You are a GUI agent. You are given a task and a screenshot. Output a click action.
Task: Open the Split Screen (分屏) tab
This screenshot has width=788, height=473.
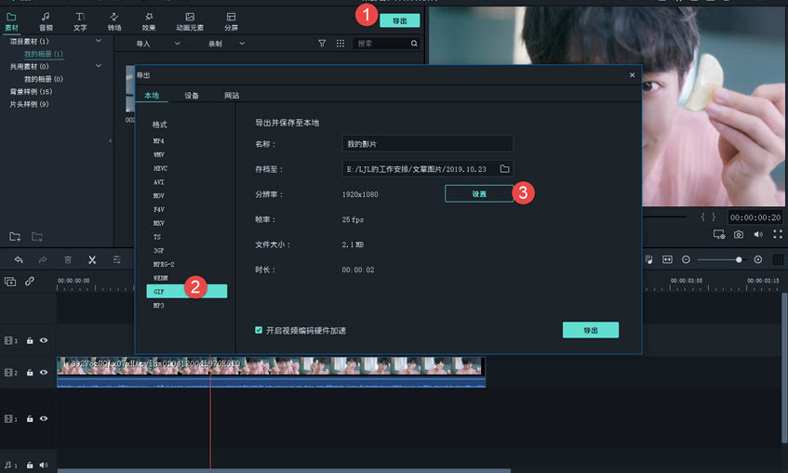[x=231, y=22]
